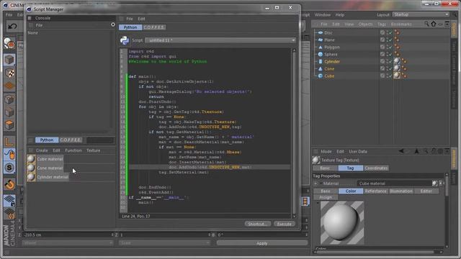
Task: Click the Apply button
Action: pos(261,243)
